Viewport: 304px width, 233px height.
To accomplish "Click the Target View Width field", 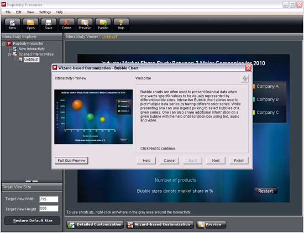I will [49, 199].
